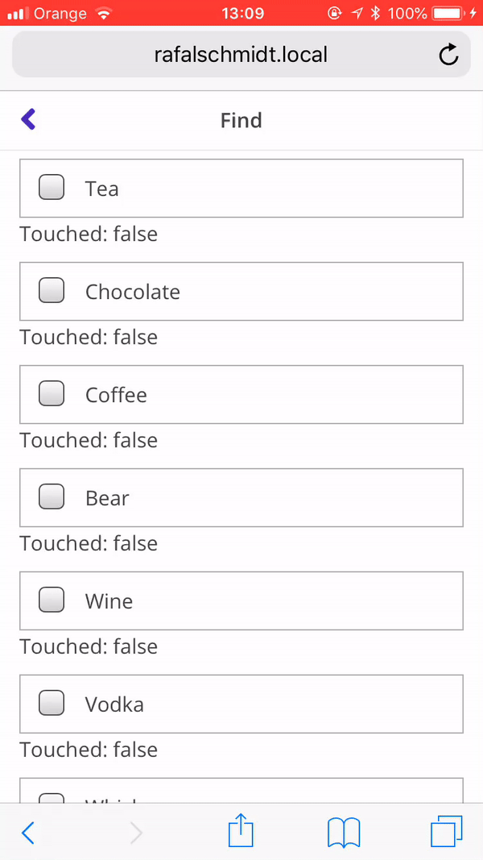
Task: Tap the clock showing 13:09
Action: coord(241,13)
